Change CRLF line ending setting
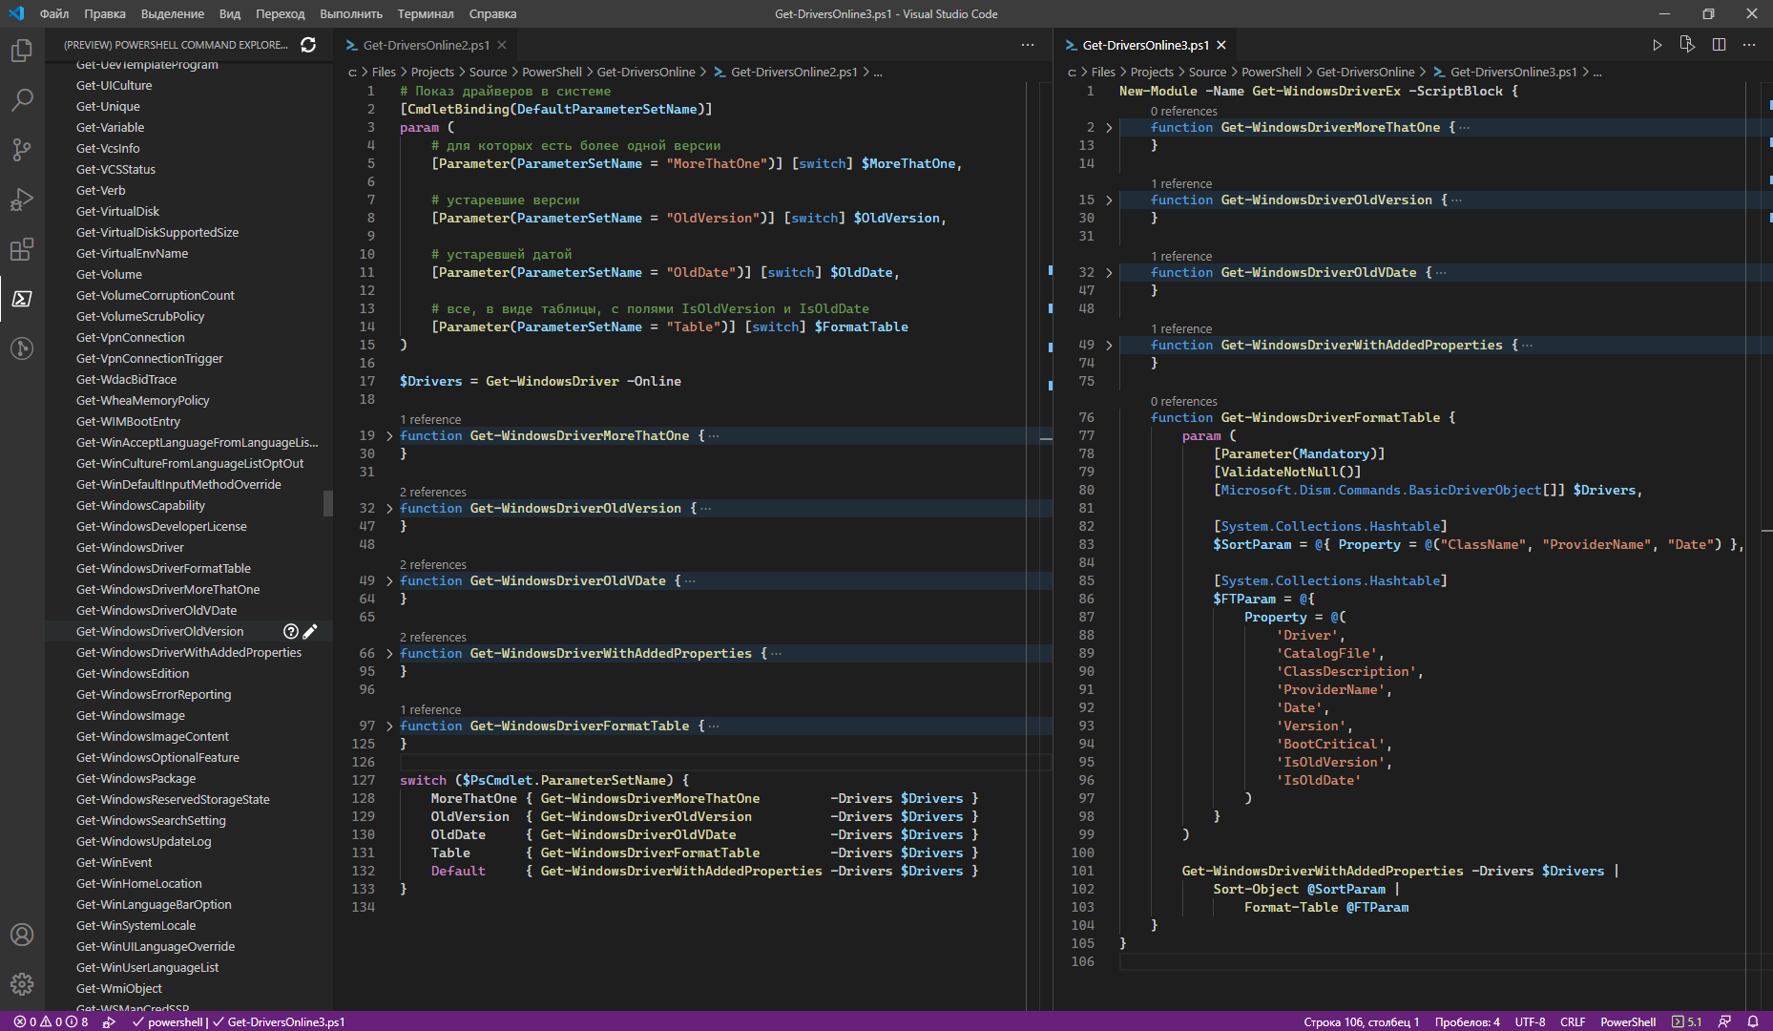This screenshot has width=1773, height=1031. point(1573,1021)
